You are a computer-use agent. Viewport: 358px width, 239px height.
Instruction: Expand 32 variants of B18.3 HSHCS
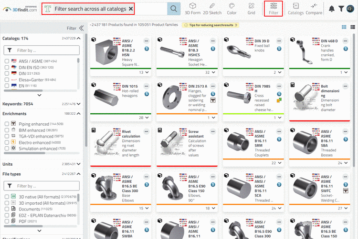(210, 72)
